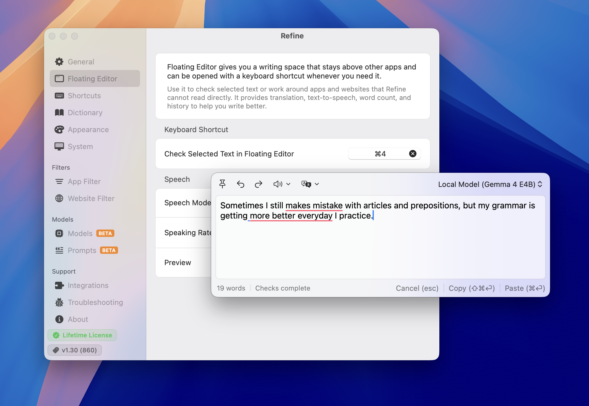Clear the ⌘4 shortcut with X icon
Screen dimensions: 589x406
[413, 154]
